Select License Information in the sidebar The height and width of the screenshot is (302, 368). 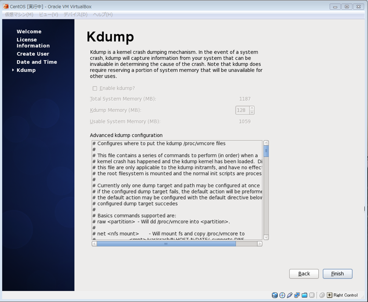pyautogui.click(x=33, y=43)
